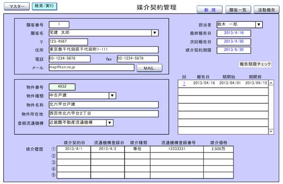Click the 物件名称 field 北六甲台戸建
Viewport: 283px width, 184px height.
(x=104, y=104)
